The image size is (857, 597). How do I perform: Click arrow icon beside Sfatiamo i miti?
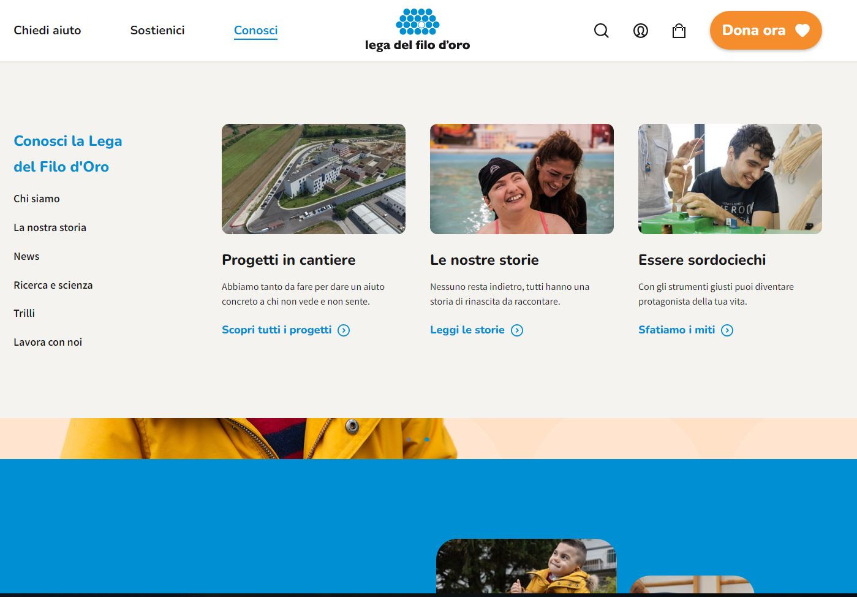pos(727,330)
